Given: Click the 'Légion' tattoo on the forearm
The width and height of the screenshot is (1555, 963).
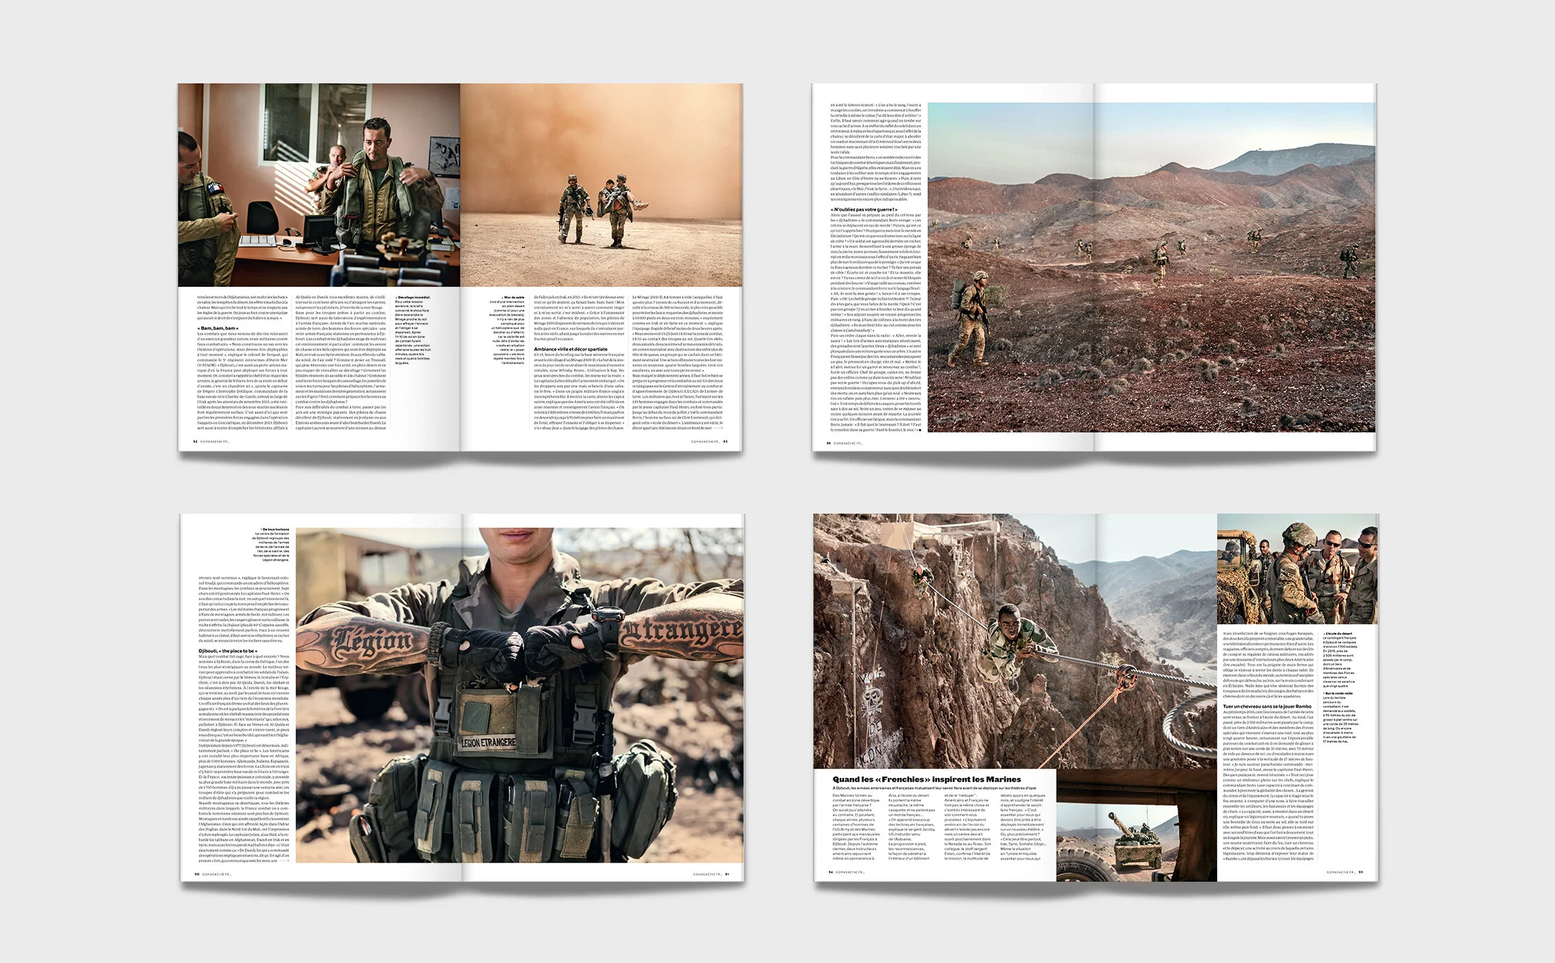Looking at the screenshot, I should tap(372, 641).
